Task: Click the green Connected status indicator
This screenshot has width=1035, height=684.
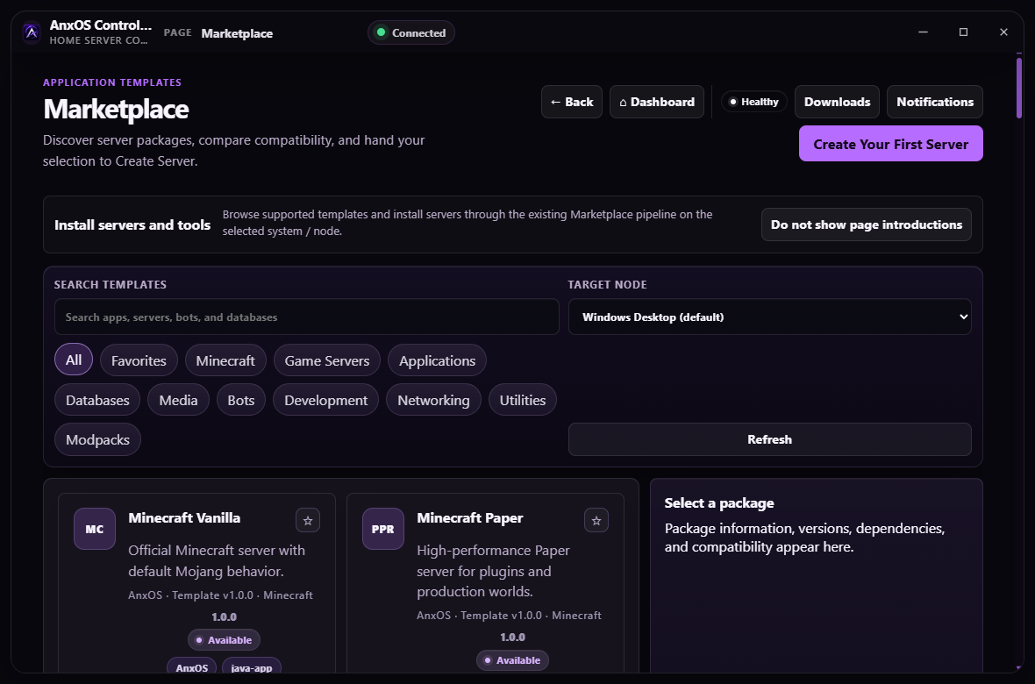Action: tap(410, 32)
